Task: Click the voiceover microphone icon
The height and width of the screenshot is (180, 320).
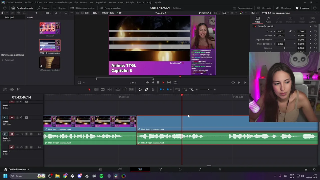Action: tap(18, 89)
